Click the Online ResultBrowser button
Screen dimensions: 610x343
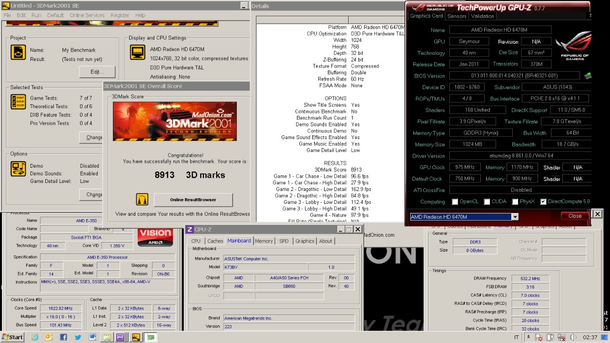click(193, 200)
